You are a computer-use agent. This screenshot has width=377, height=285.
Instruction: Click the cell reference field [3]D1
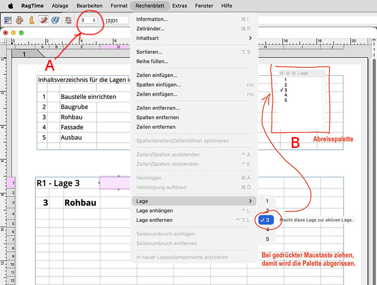tap(116, 21)
